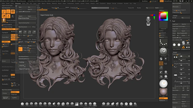Open the Brush menu

pos(8,4)
